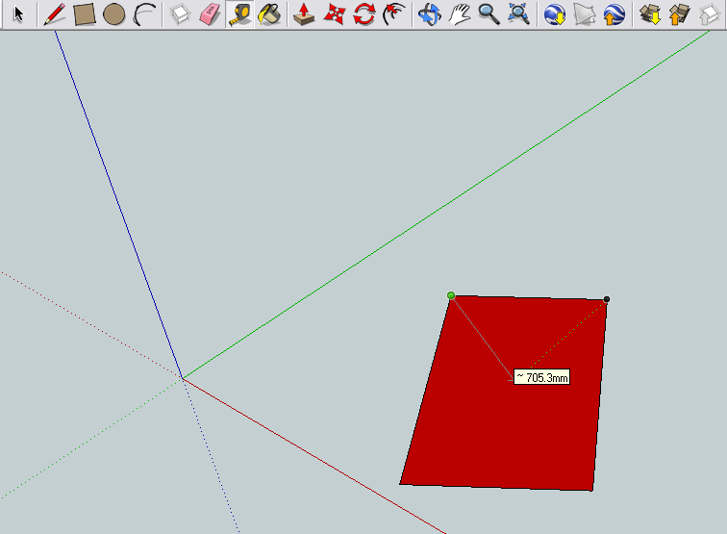Pick the Line pencil tool

tap(55, 13)
